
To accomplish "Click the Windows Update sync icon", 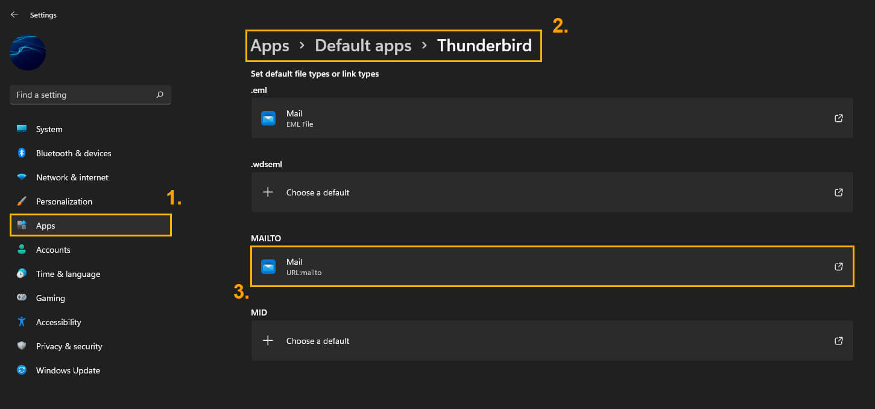I will [x=22, y=370].
